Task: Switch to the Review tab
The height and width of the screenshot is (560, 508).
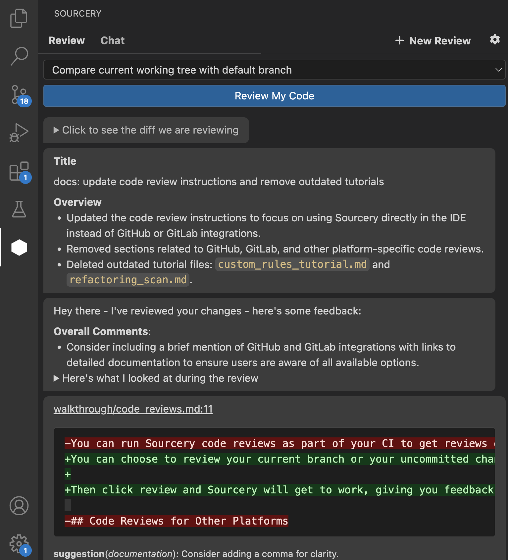Action: coord(67,40)
